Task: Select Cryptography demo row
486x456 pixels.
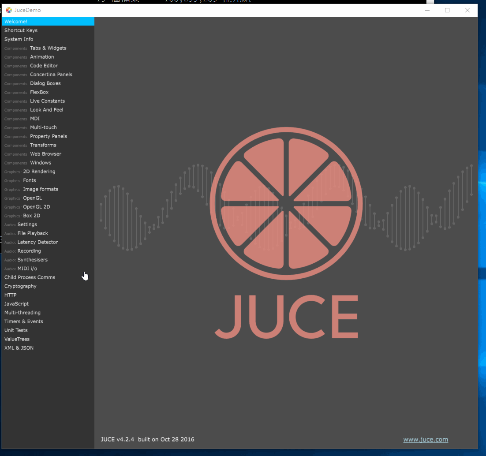Action: (48, 287)
